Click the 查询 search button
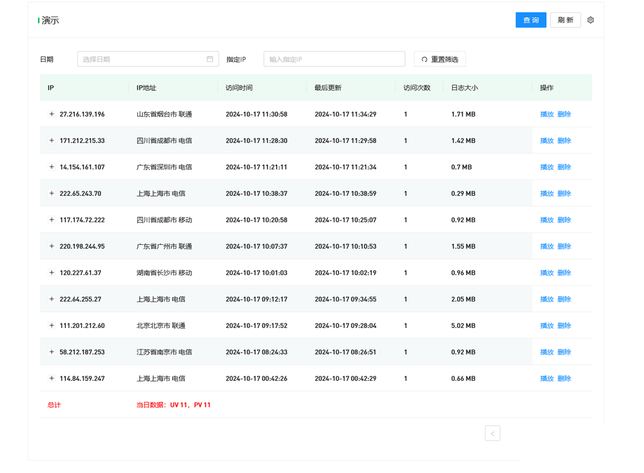This screenshot has height=473, width=644. tap(531, 20)
